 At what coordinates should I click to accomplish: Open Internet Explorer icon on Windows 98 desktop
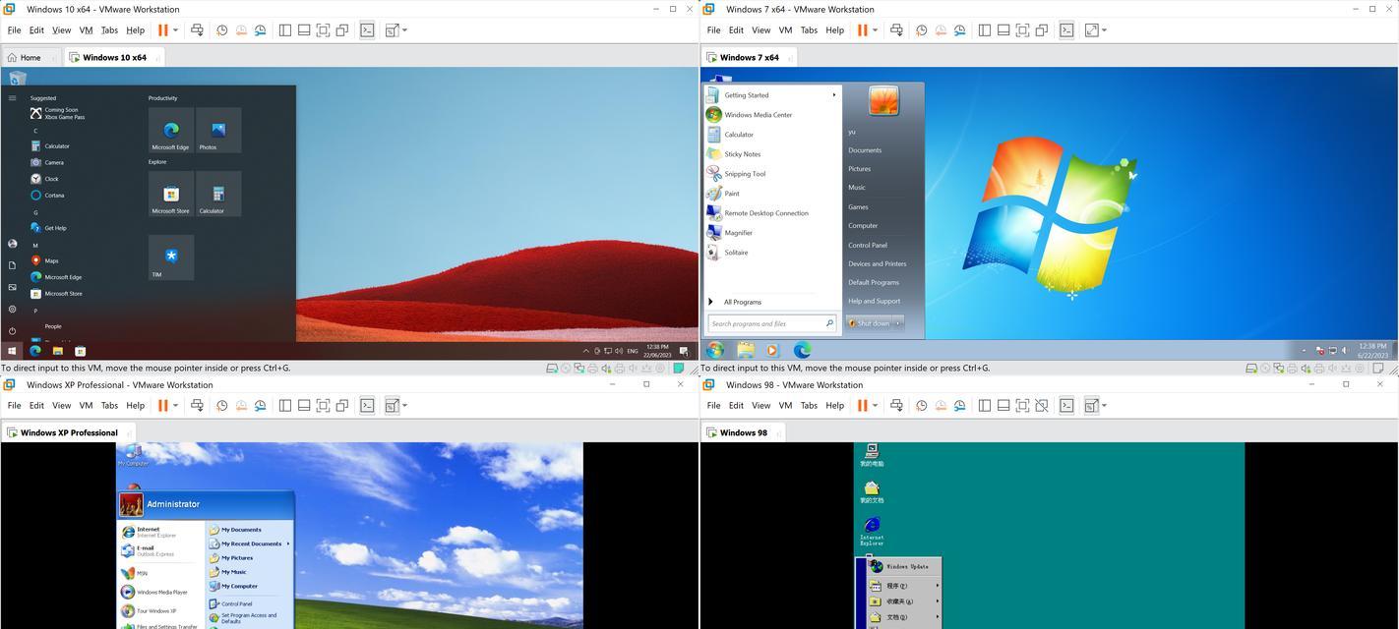tap(872, 531)
